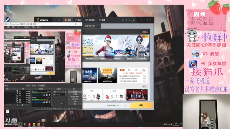Viewport: 230px width, 129px height.
Task: Open the WeGame 先锋测试 tab
Action: tap(90, 20)
